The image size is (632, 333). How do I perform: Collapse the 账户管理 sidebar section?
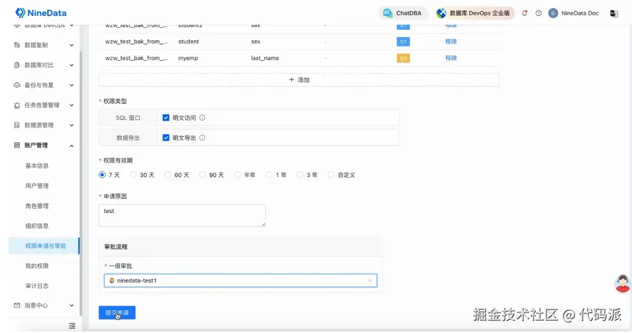click(x=43, y=145)
